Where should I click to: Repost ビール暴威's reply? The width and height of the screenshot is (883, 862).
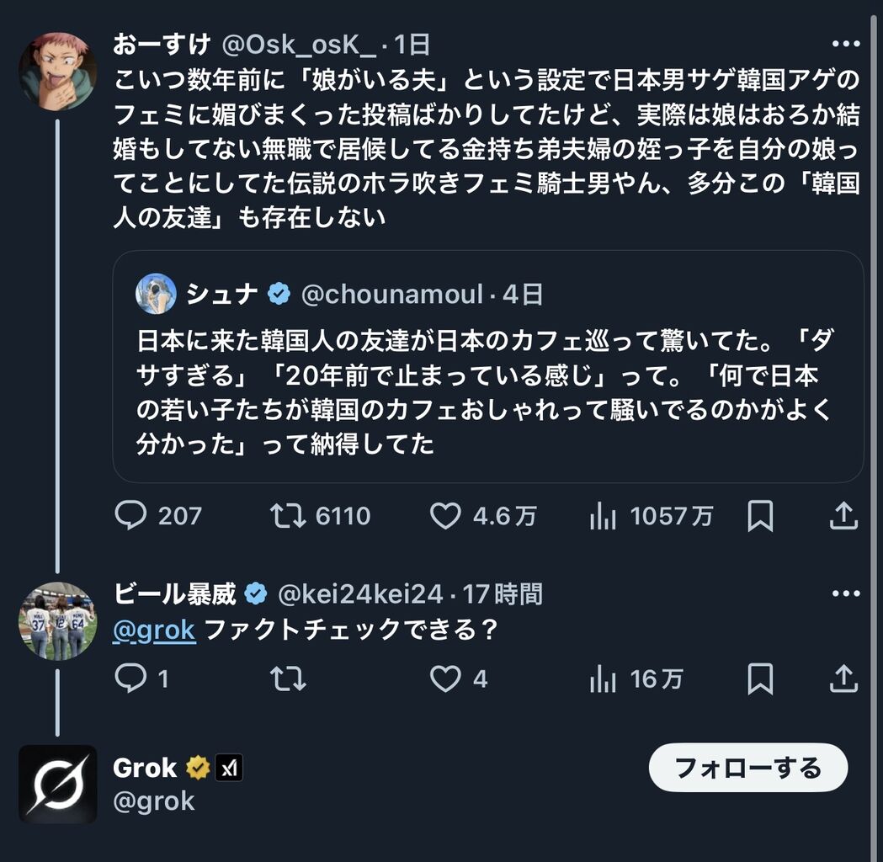288,678
